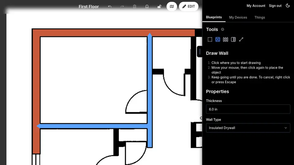
Task: Open the Wall Type dropdown
Action: pos(248,128)
